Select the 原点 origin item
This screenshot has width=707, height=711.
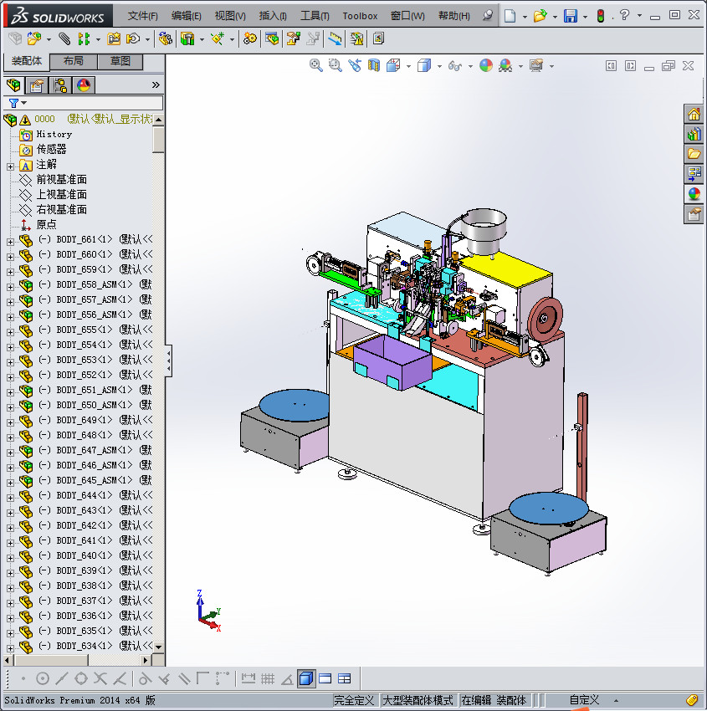(x=46, y=224)
